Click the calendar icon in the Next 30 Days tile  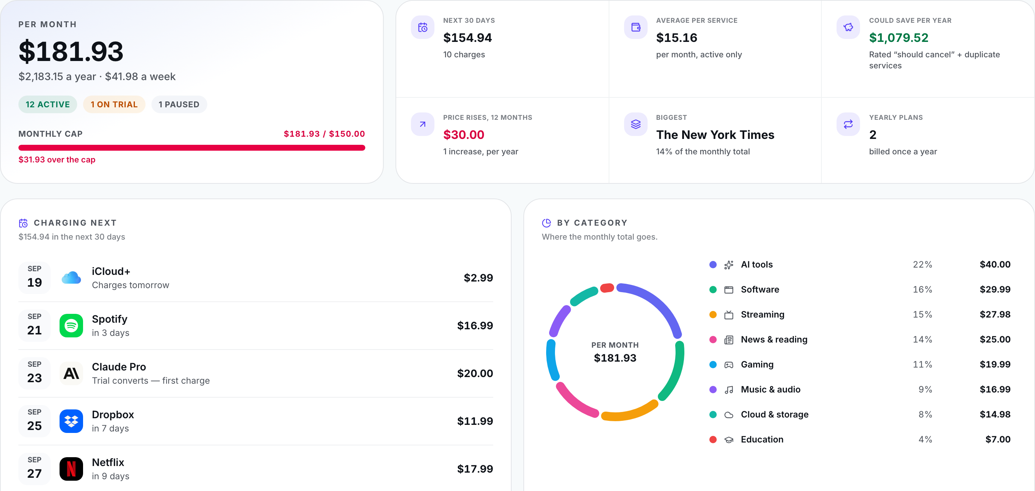(x=423, y=27)
